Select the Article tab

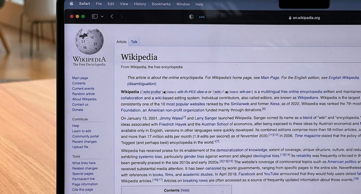121,42
